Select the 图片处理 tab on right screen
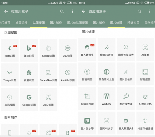This screenshot has height=137, width=155. [116, 23]
